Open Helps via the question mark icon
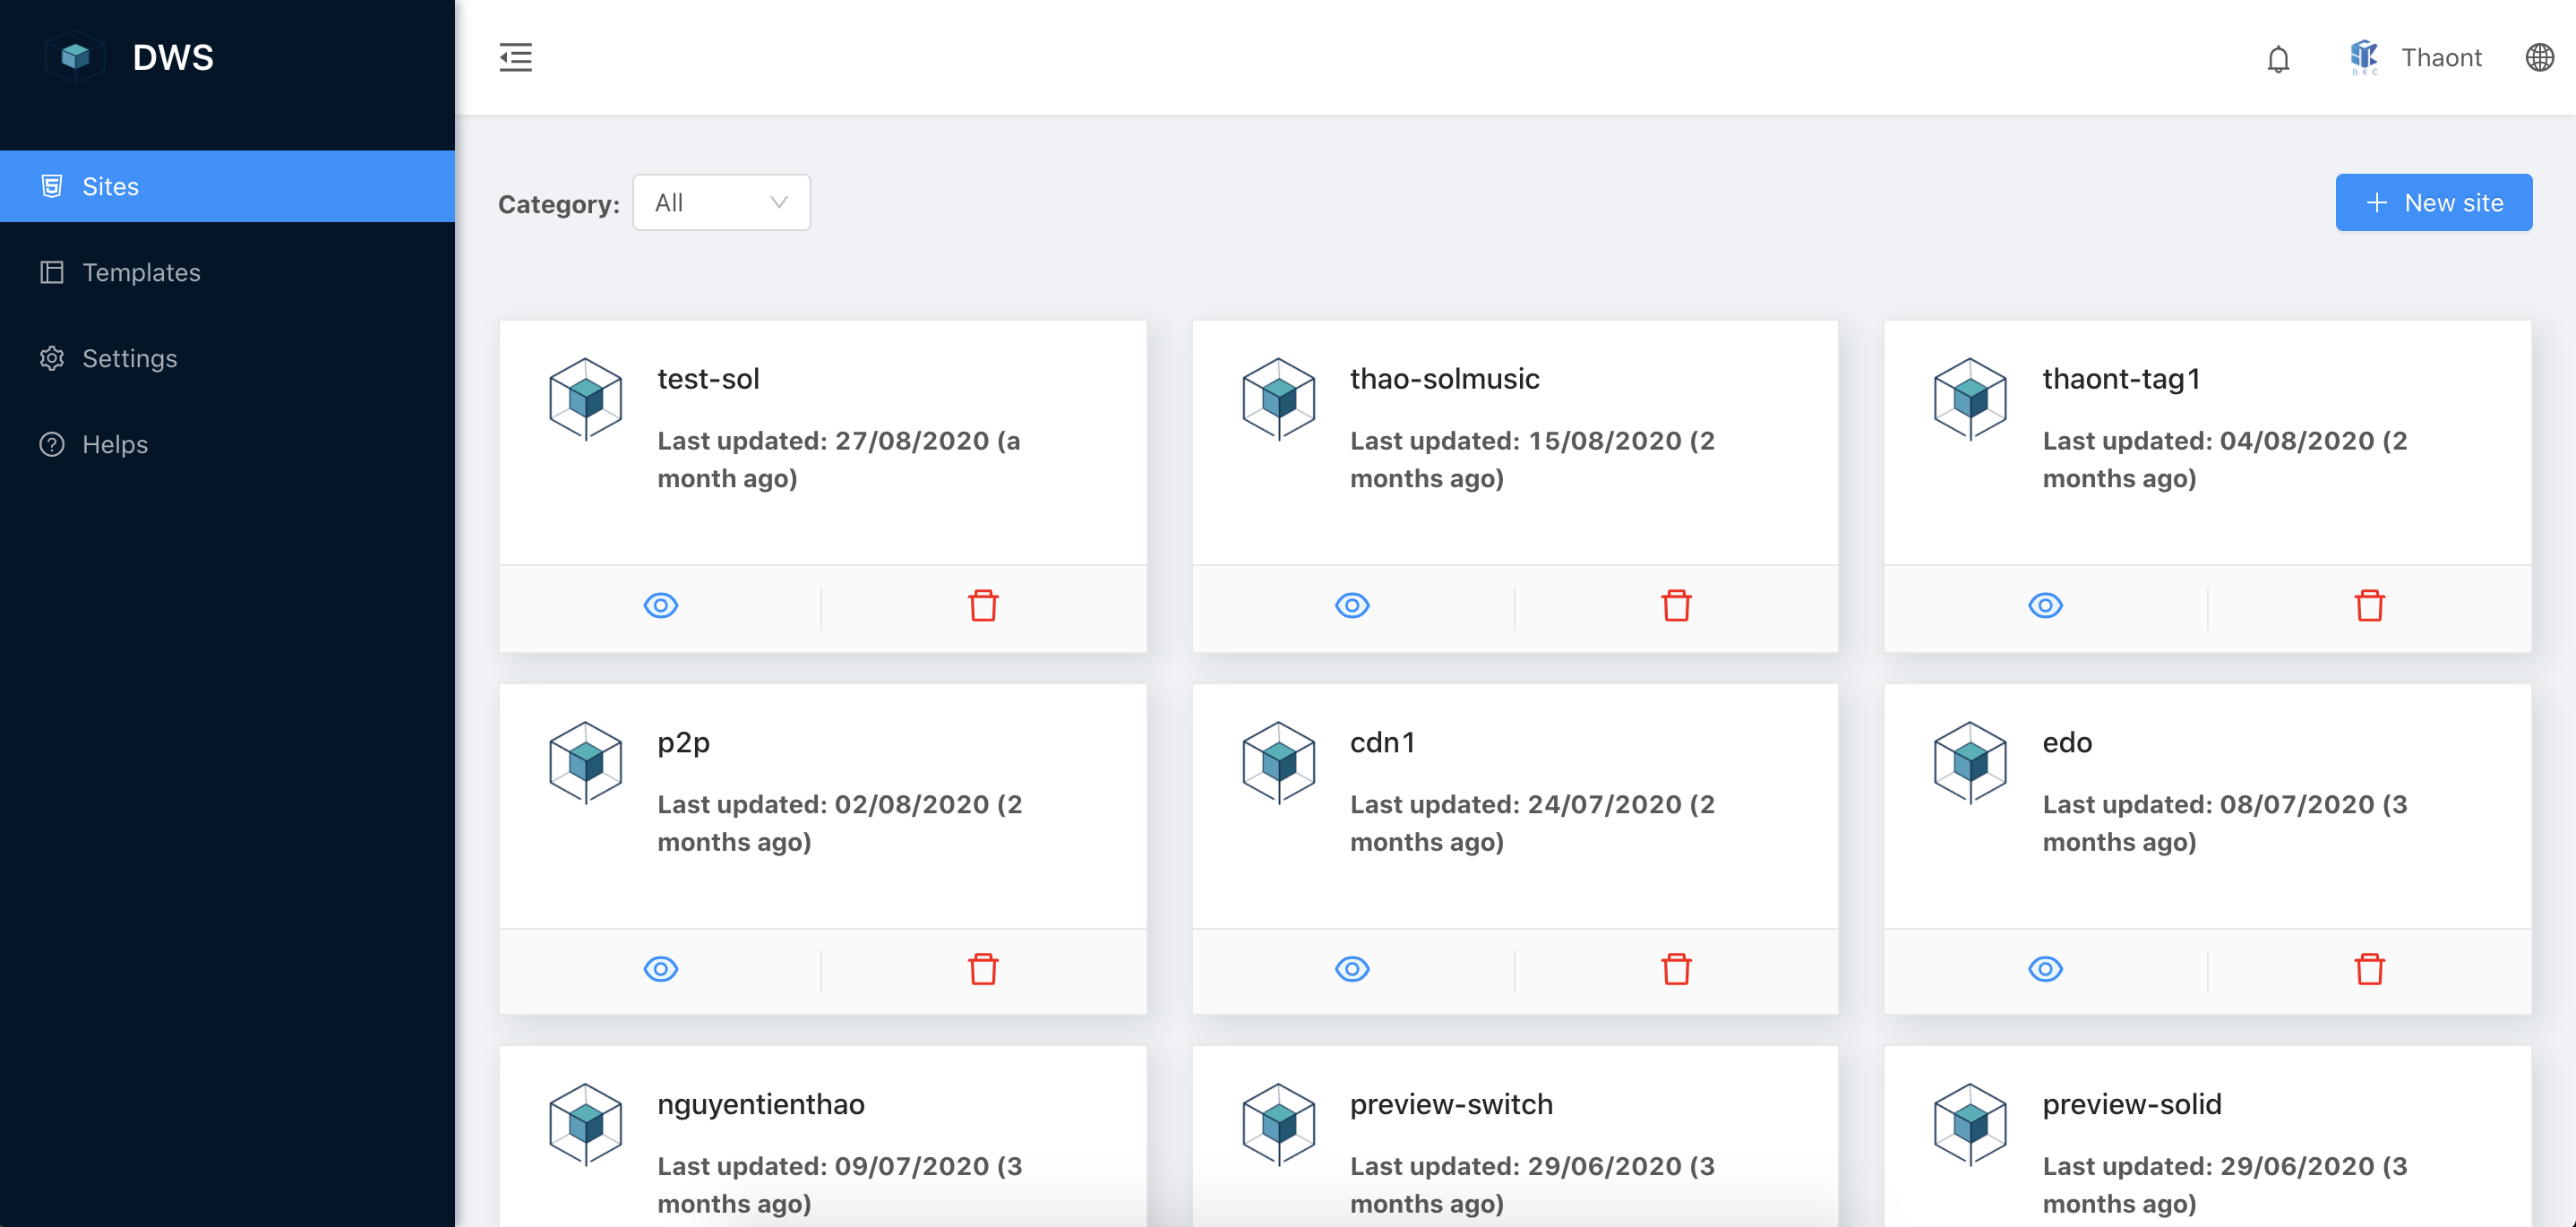Image resolution: width=2576 pixels, height=1227 pixels. pos(52,444)
